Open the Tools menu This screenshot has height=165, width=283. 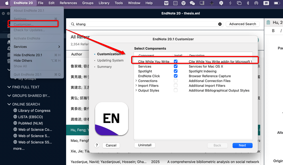click(118, 3)
